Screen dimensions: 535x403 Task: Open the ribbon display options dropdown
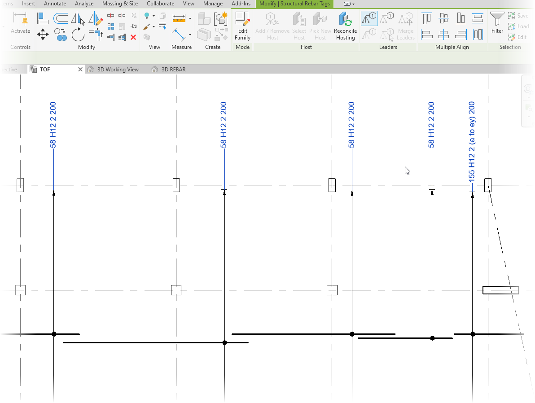coord(349,4)
